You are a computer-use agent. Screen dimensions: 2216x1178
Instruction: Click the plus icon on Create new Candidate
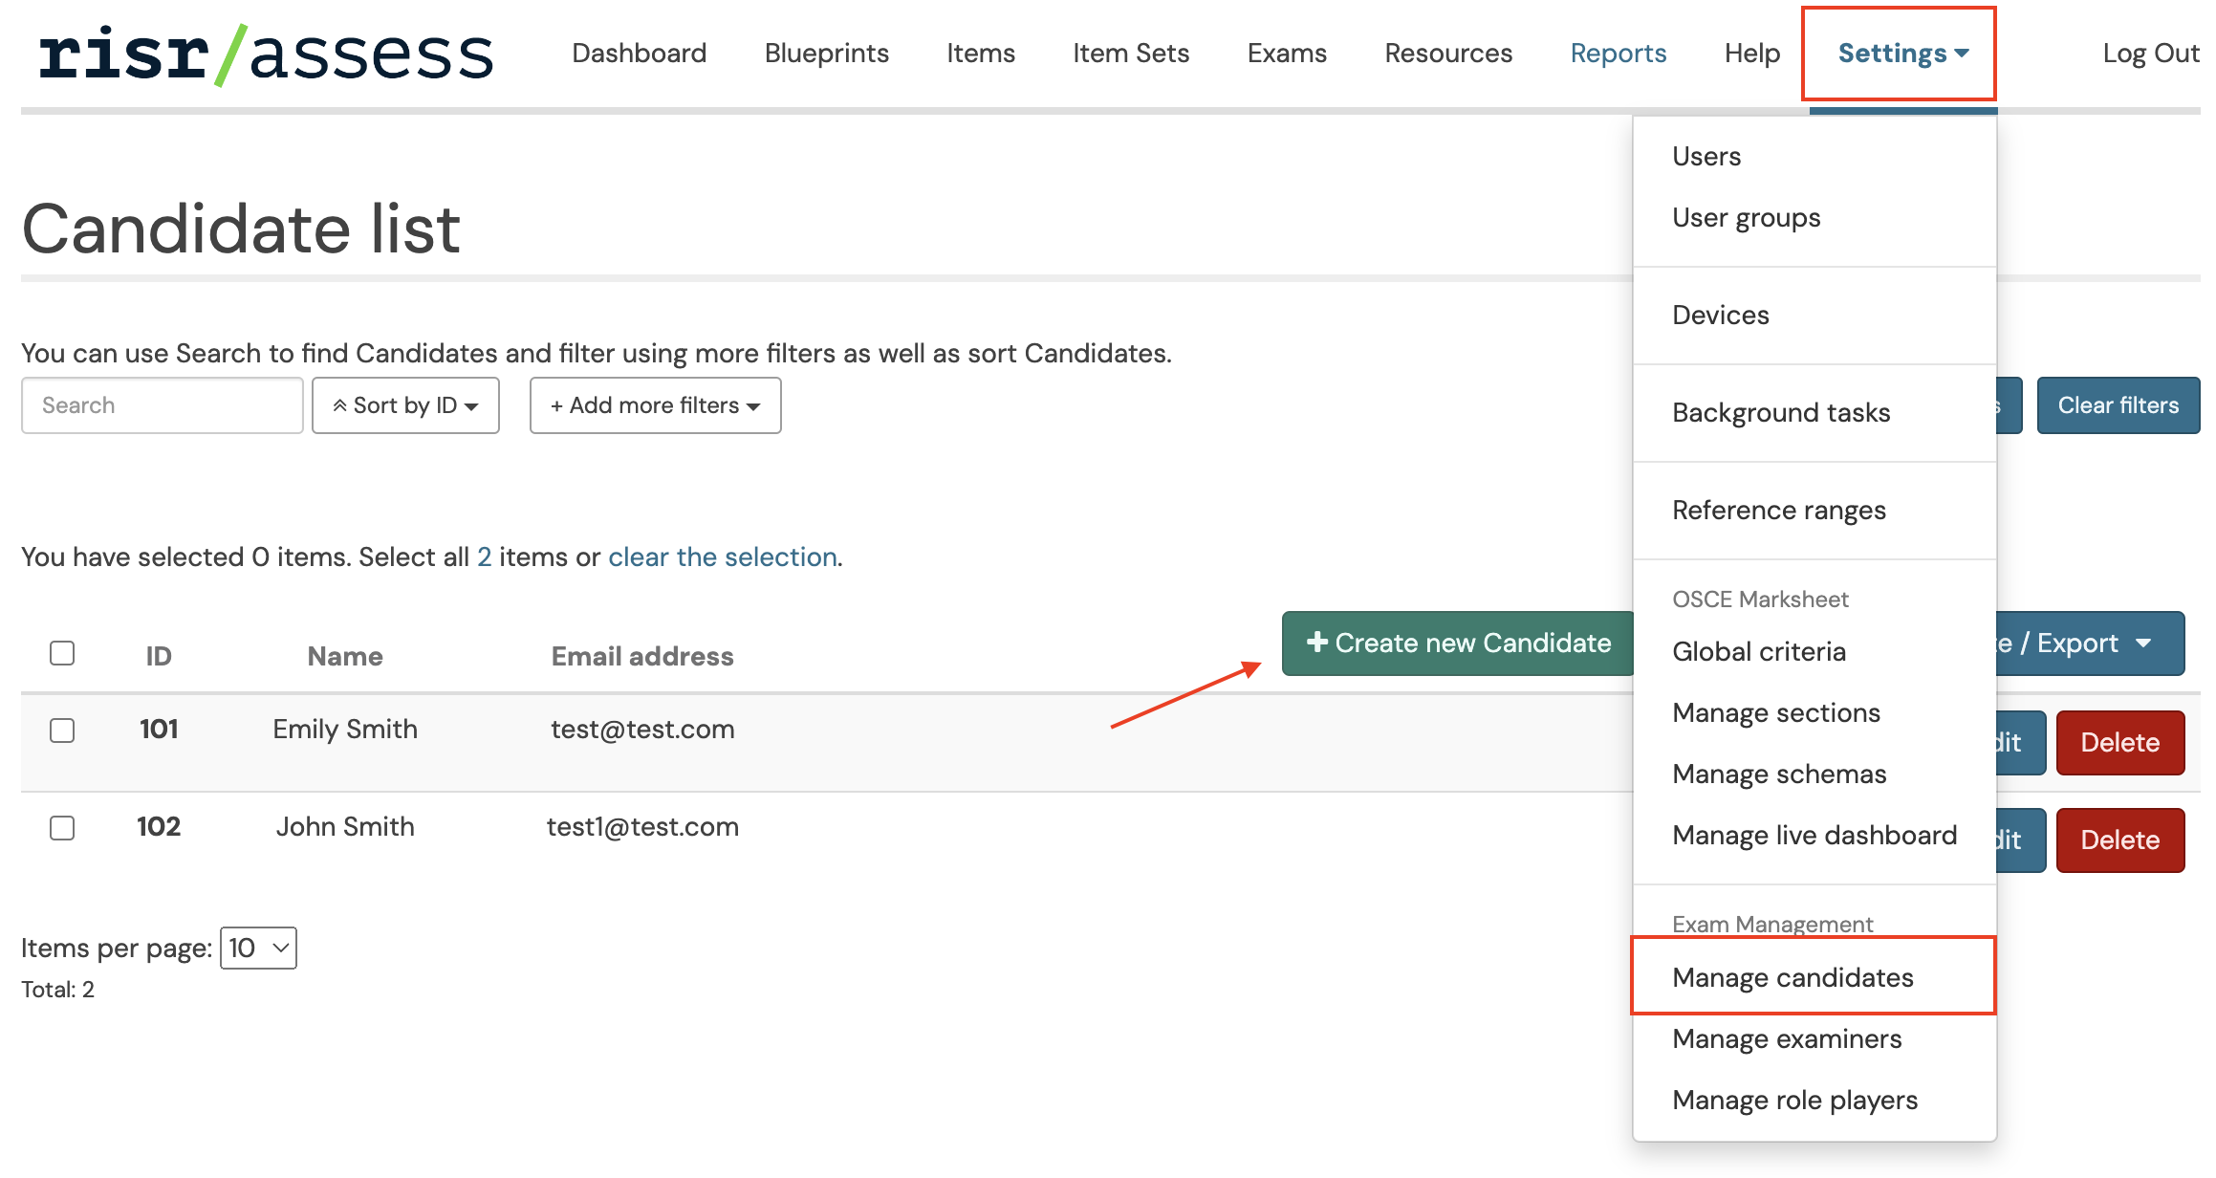click(1316, 642)
